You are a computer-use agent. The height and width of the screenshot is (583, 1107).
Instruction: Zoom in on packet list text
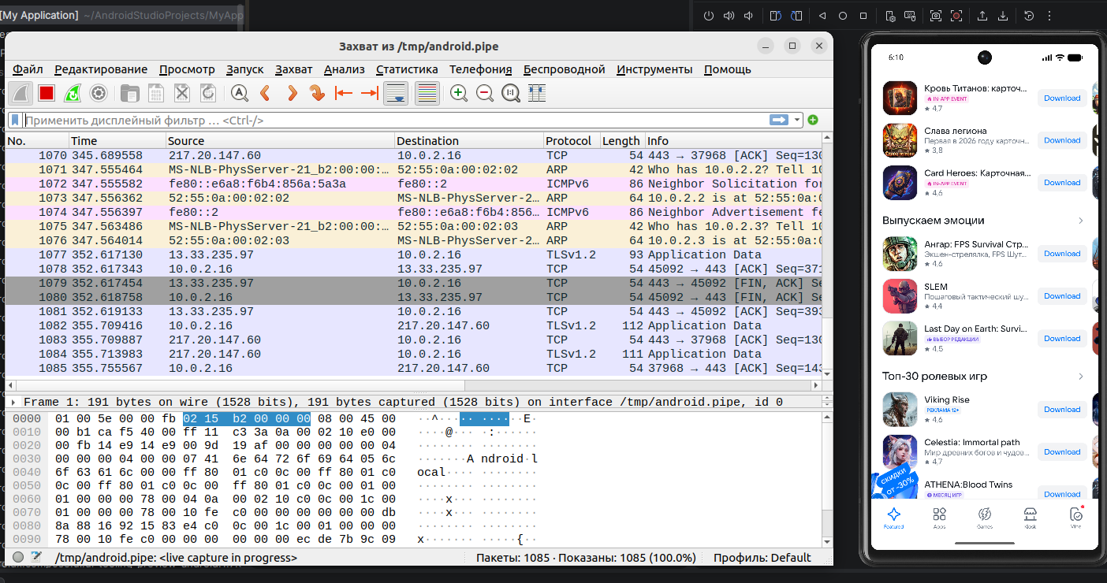458,93
